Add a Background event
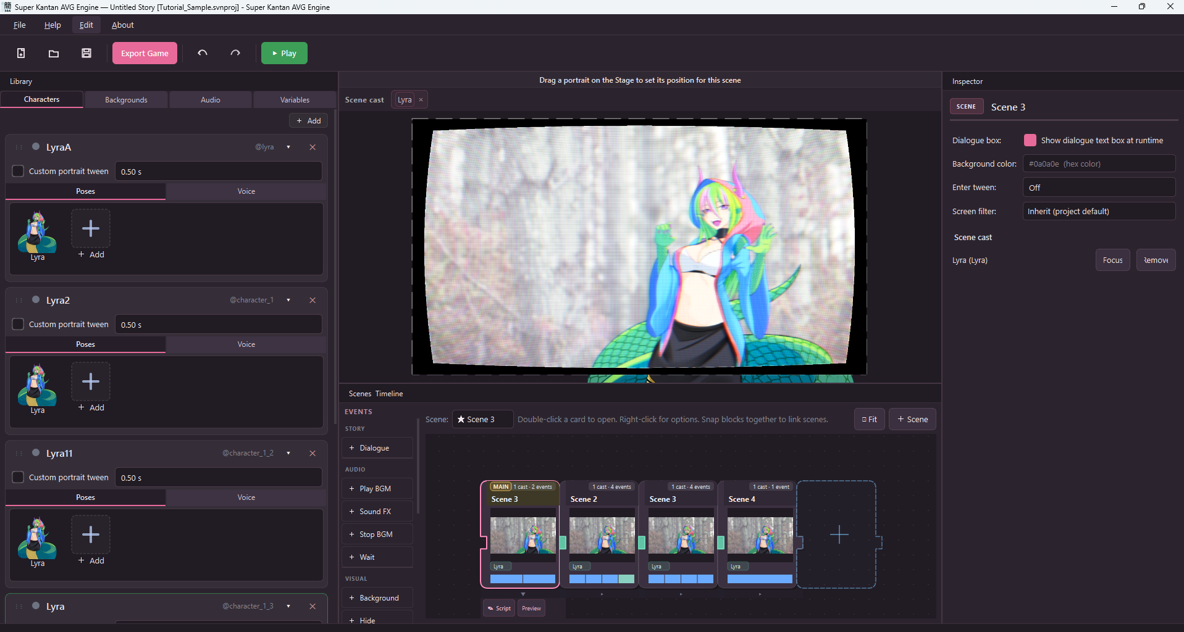 [x=377, y=598]
